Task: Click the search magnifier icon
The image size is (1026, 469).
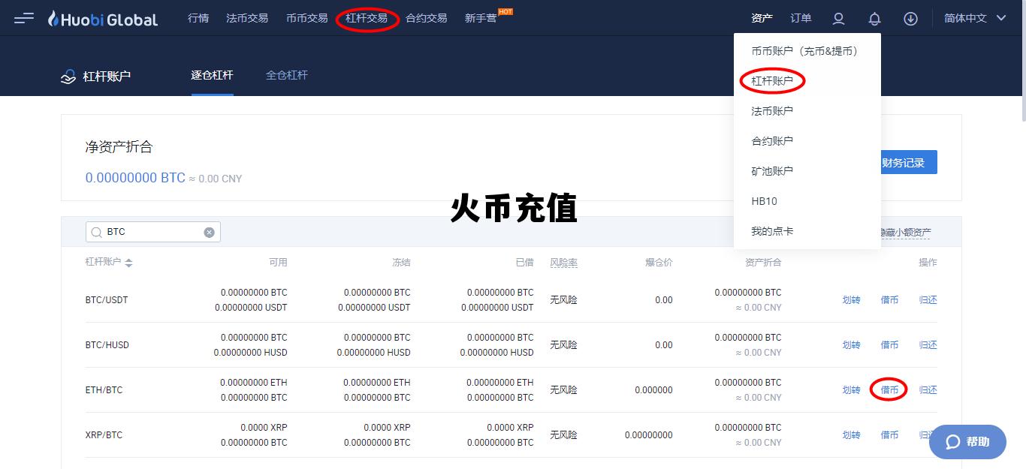Action: pos(96,232)
